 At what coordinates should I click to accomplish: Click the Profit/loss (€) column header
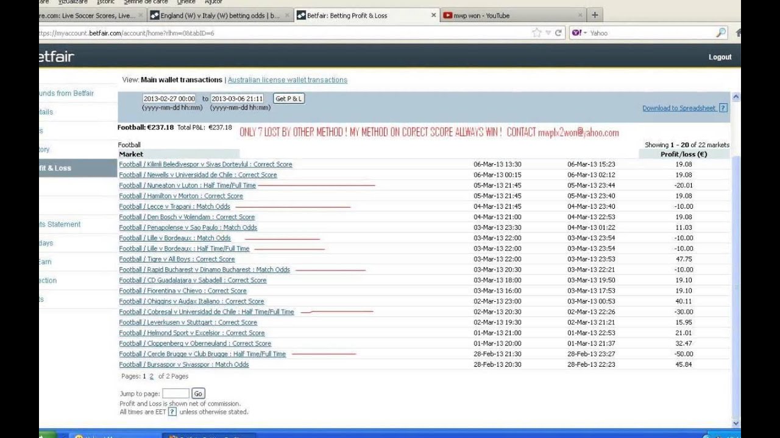684,154
